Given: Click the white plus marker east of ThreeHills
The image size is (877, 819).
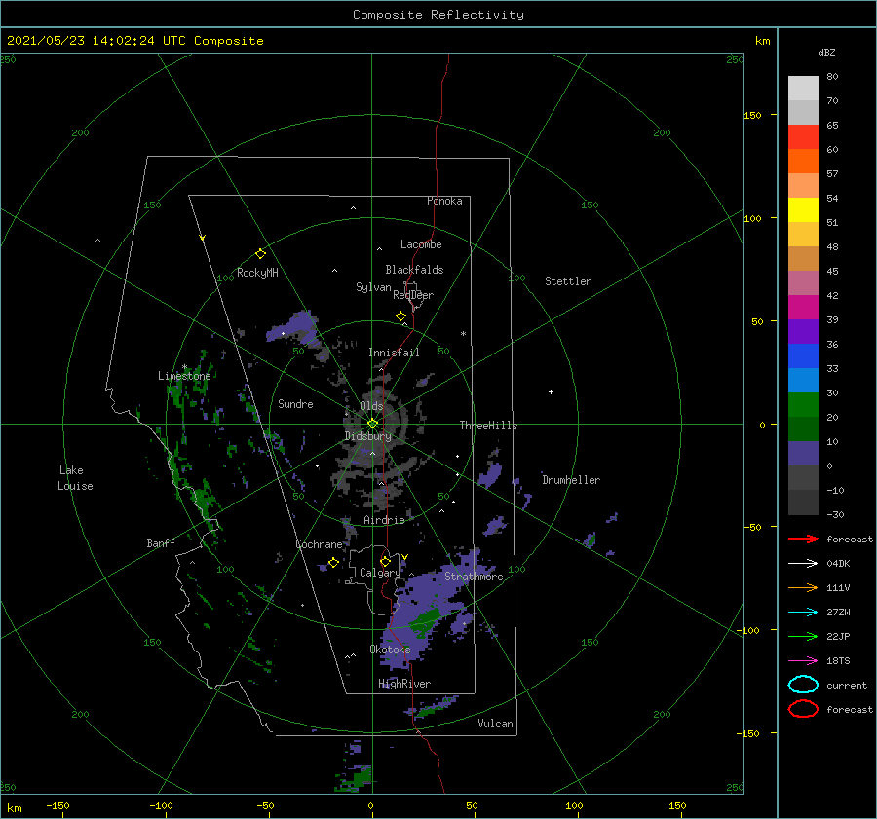Looking at the screenshot, I should tap(551, 391).
